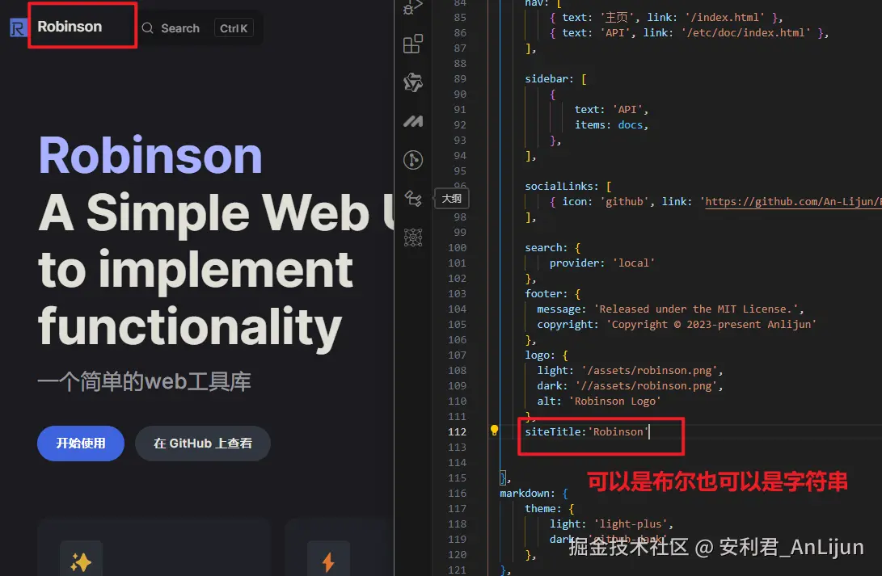This screenshot has height=576, width=882.
Task: Click the purple Robinson hero heading
Action: 150,155
